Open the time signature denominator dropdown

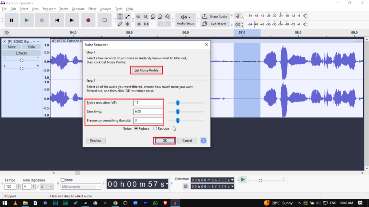point(46,187)
